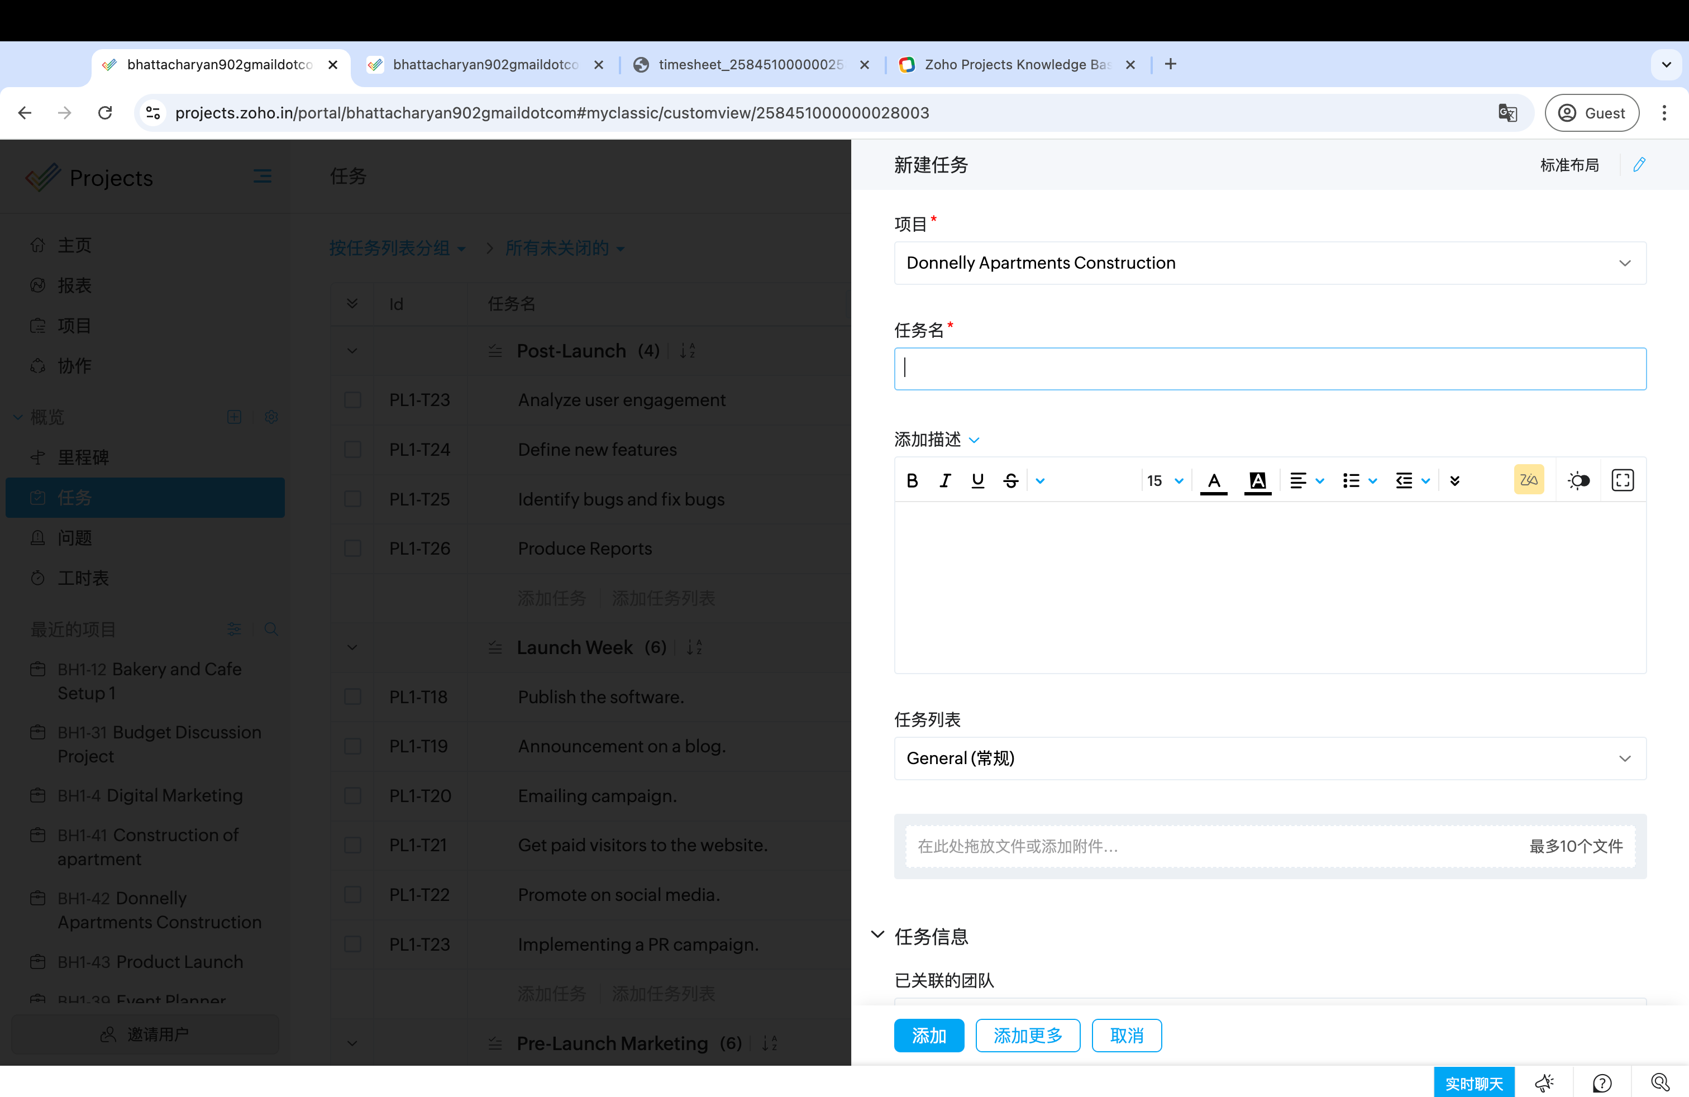The image size is (1689, 1097).
Task: Click the announcements megaphone icon
Action: coord(1544,1083)
